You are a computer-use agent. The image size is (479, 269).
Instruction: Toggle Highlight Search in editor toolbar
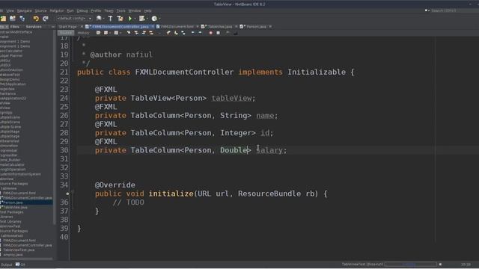(151, 33)
